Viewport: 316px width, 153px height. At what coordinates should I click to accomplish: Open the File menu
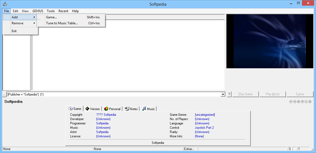point(6,11)
